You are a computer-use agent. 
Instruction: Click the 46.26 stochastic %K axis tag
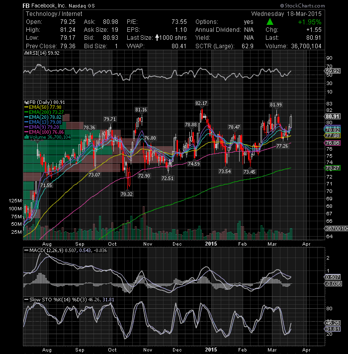(333, 323)
